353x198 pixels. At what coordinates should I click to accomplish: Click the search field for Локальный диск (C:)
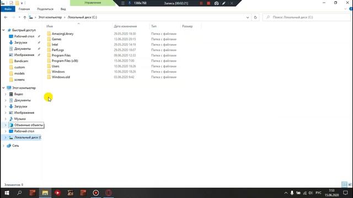tap(307, 17)
